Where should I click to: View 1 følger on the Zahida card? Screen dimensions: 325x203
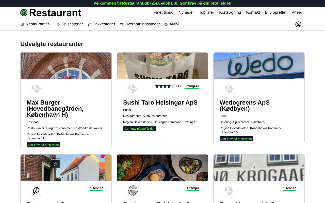click(x=193, y=188)
